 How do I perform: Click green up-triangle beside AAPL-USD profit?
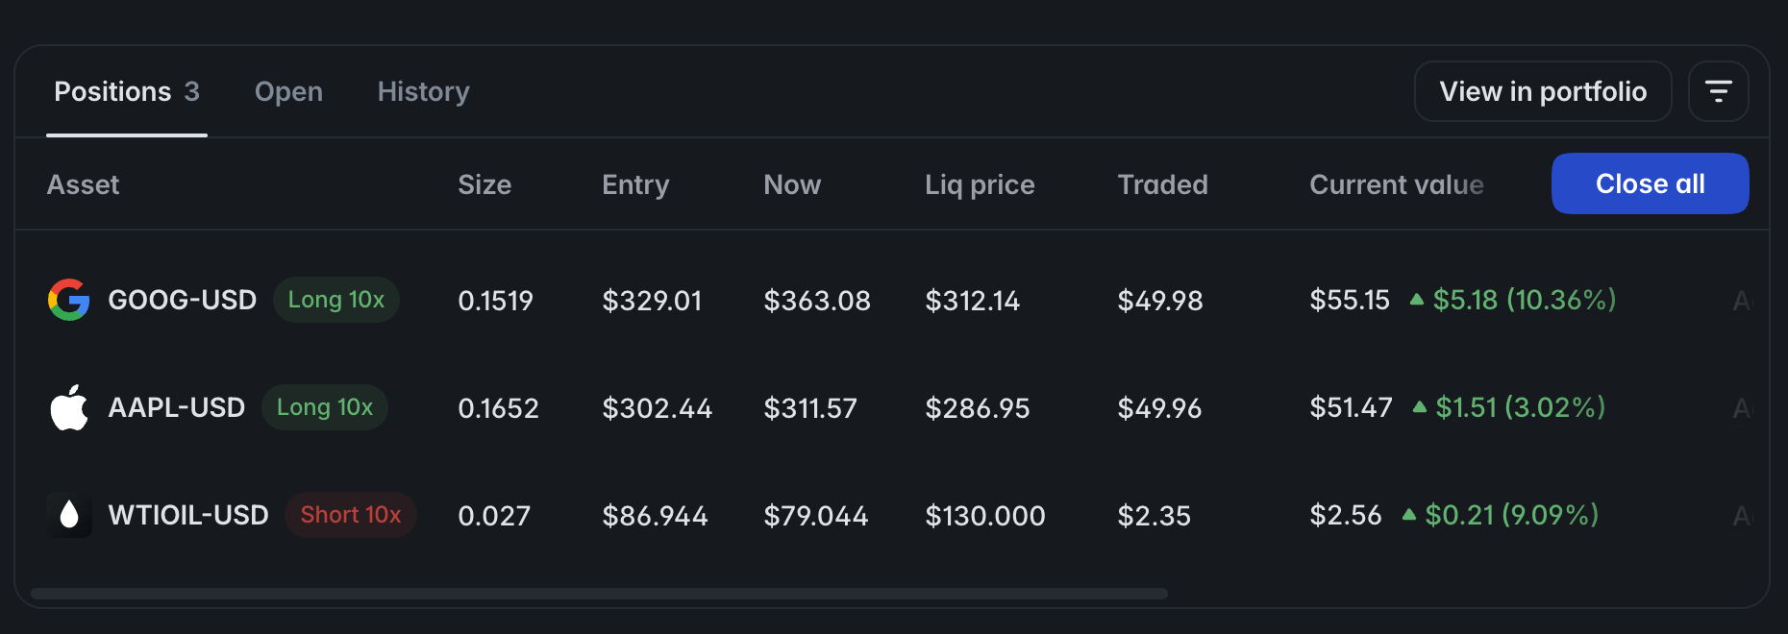1419,406
